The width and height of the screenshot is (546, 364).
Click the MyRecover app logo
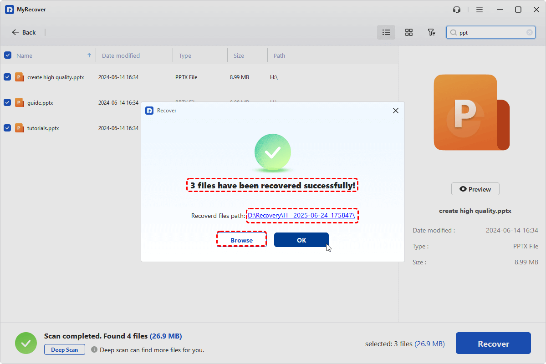click(x=10, y=10)
